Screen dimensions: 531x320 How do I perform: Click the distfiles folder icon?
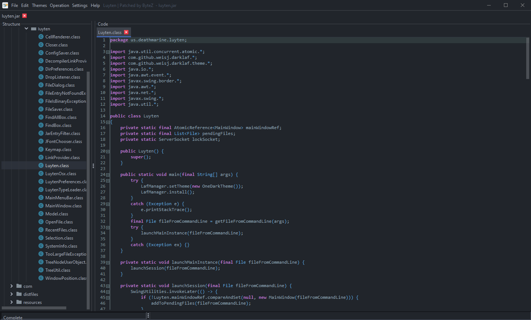click(19, 294)
